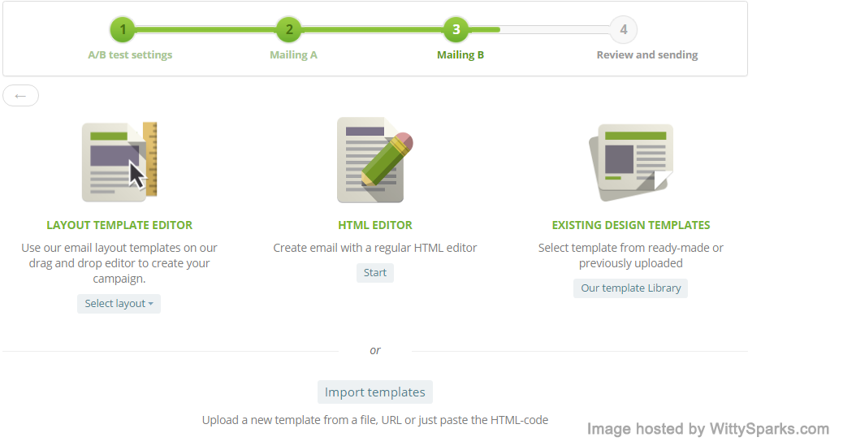
Task: Click the Layout Template Editor icon
Action: (x=119, y=162)
